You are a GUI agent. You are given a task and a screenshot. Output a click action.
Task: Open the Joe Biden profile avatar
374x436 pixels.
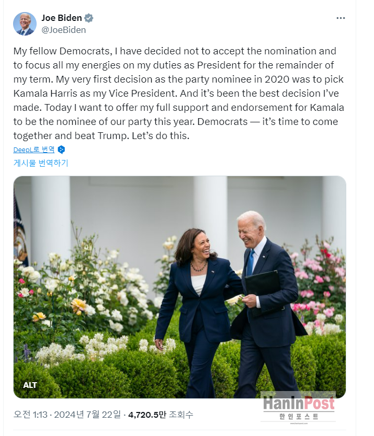(x=25, y=24)
